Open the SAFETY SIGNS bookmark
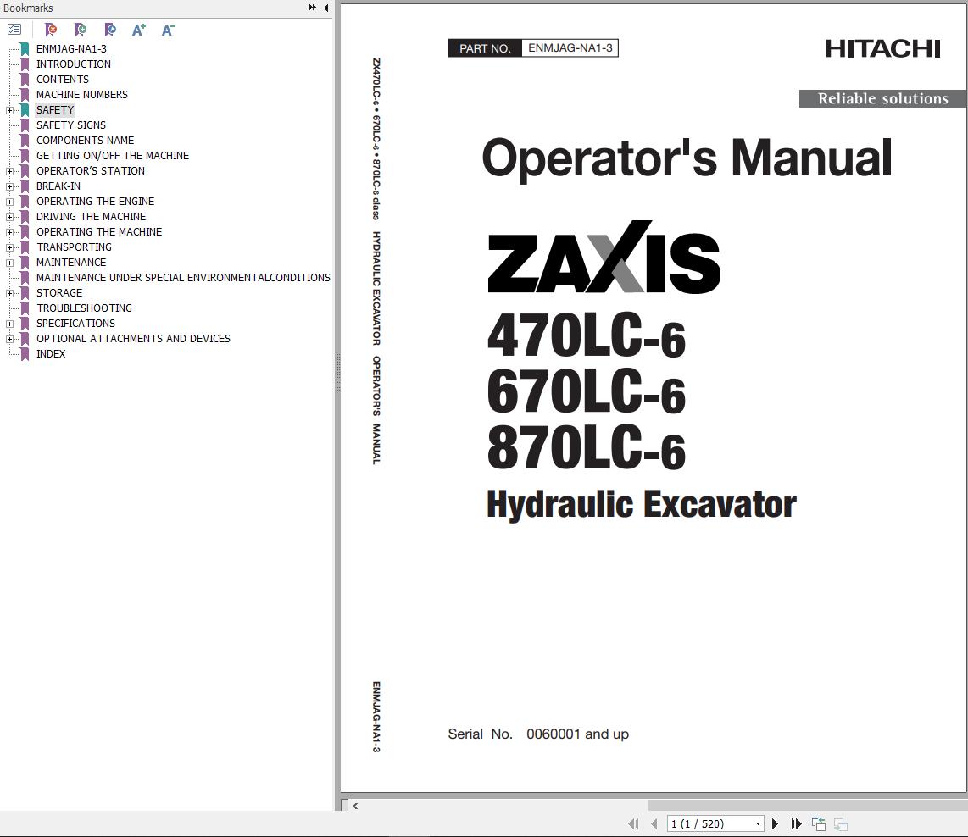Image resolution: width=968 pixels, height=837 pixels. [71, 125]
